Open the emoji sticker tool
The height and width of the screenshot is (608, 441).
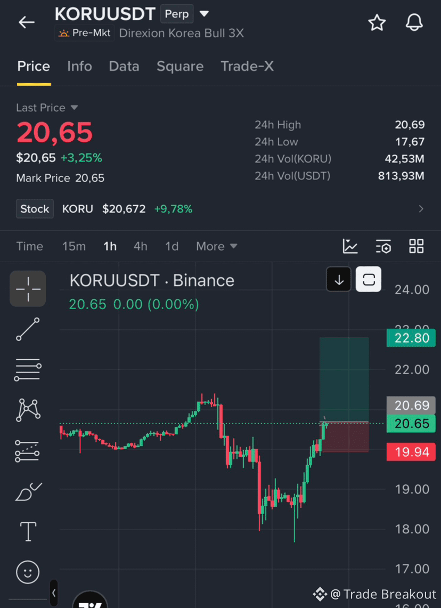point(28,572)
